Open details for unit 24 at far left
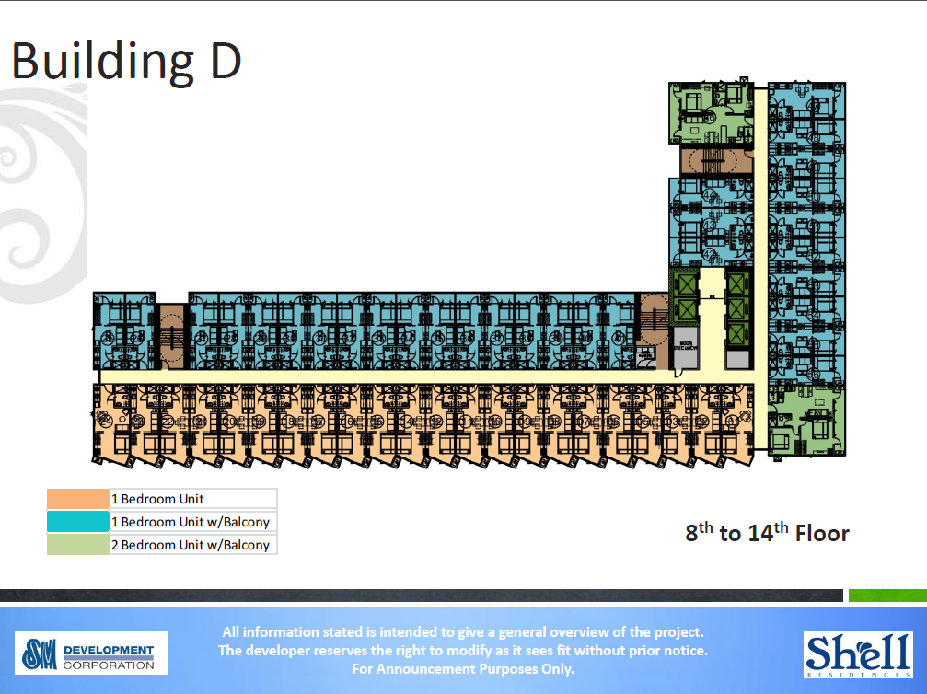Image resolution: width=927 pixels, height=694 pixels. pyautogui.click(x=106, y=420)
